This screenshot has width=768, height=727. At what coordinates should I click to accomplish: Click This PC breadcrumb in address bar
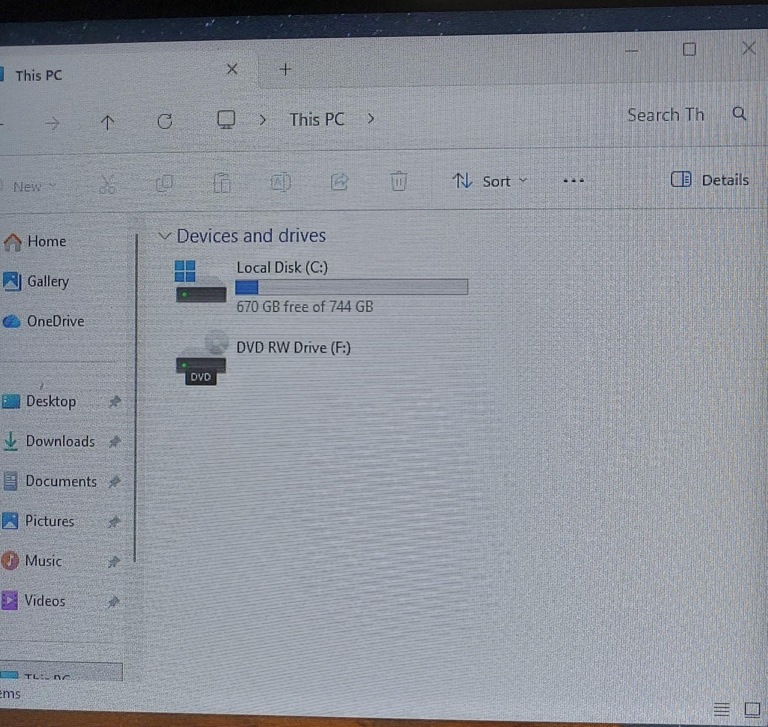point(317,120)
